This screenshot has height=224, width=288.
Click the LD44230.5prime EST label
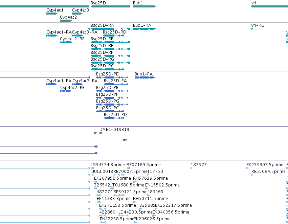pyautogui.click(x=135, y=212)
